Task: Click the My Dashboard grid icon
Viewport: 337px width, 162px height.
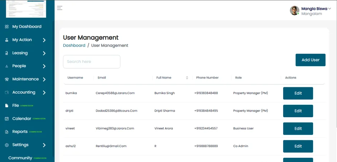Action: pos(7,27)
